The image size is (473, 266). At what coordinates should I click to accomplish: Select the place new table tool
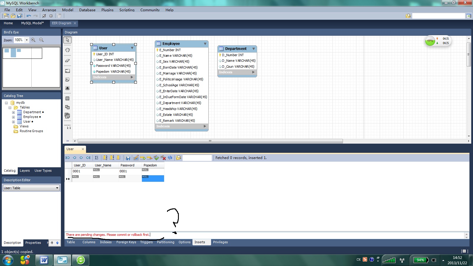[x=67, y=98]
